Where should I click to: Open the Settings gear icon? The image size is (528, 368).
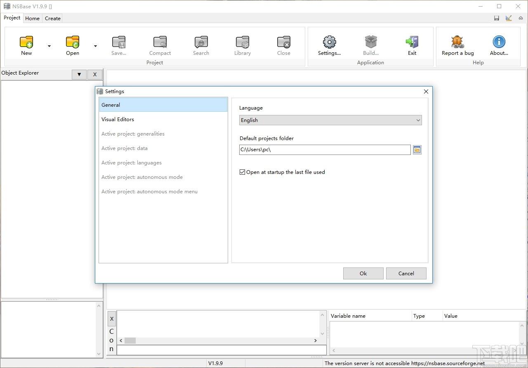tap(329, 42)
